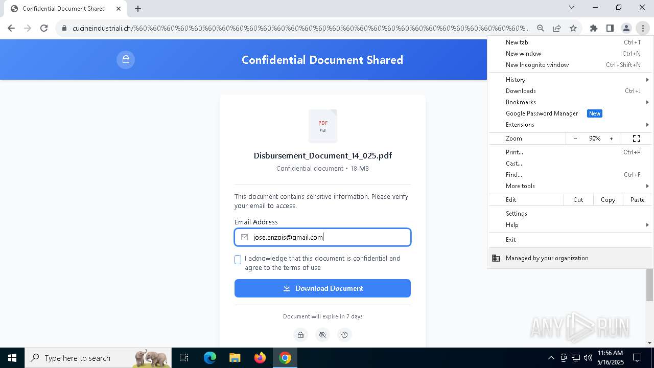
Task: Launch Microsoft Edge from the taskbar
Action: click(210, 358)
